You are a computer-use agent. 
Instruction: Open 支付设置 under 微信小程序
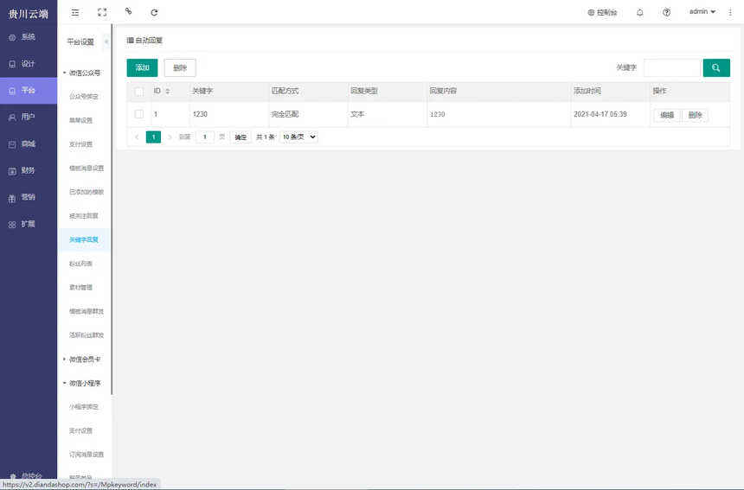80,430
